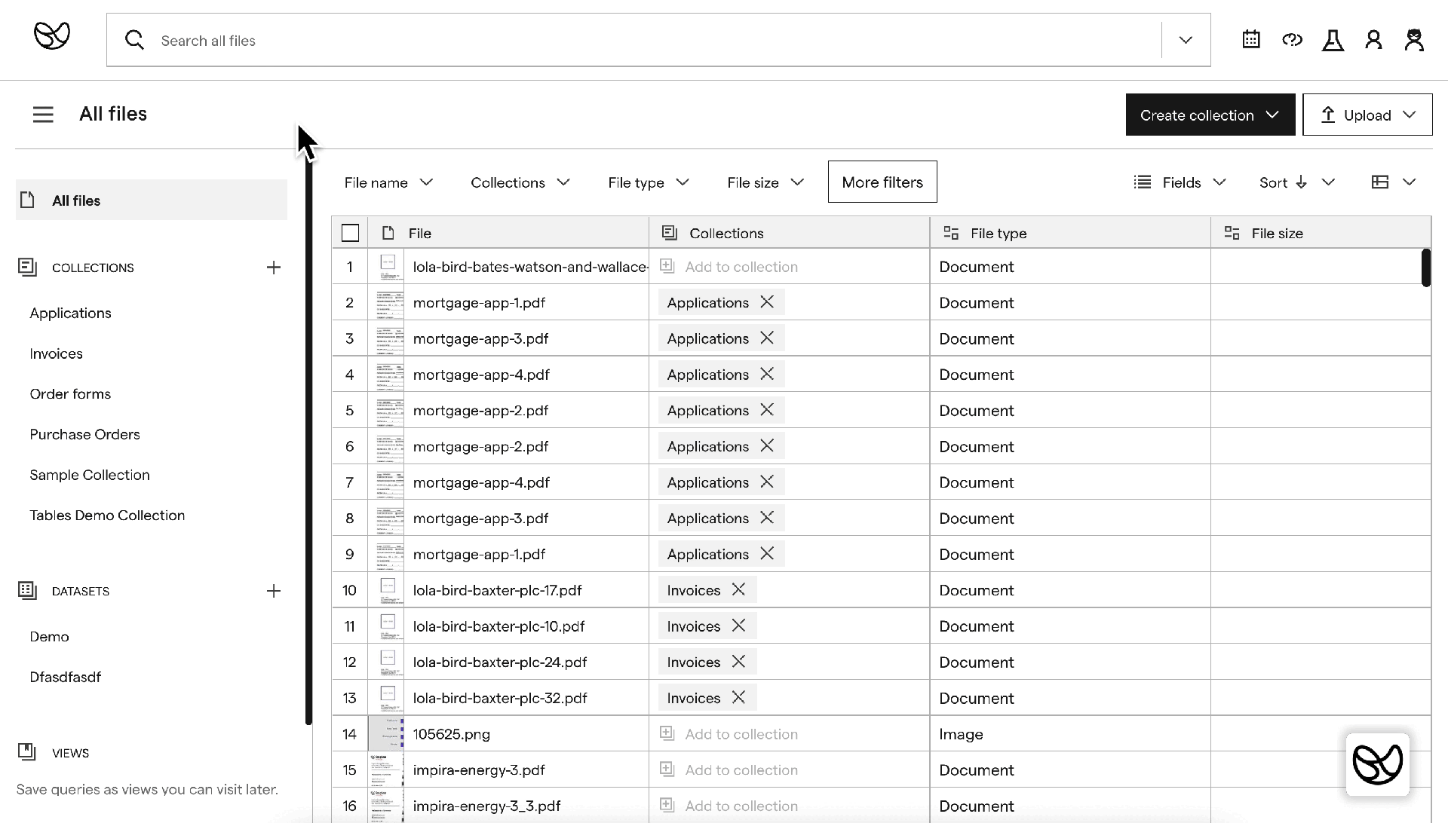Viewport: 1448px width, 823px height.
Task: Add a new collection with the plus icon
Action: [274, 268]
